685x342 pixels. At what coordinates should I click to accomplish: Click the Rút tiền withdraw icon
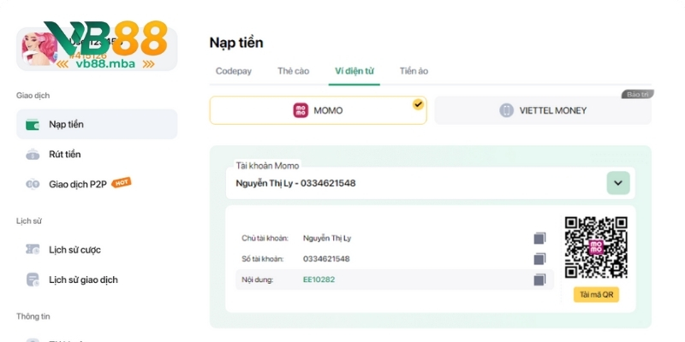[x=33, y=155]
